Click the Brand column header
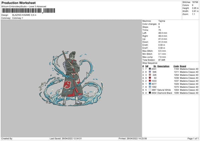 coord(183,66)
